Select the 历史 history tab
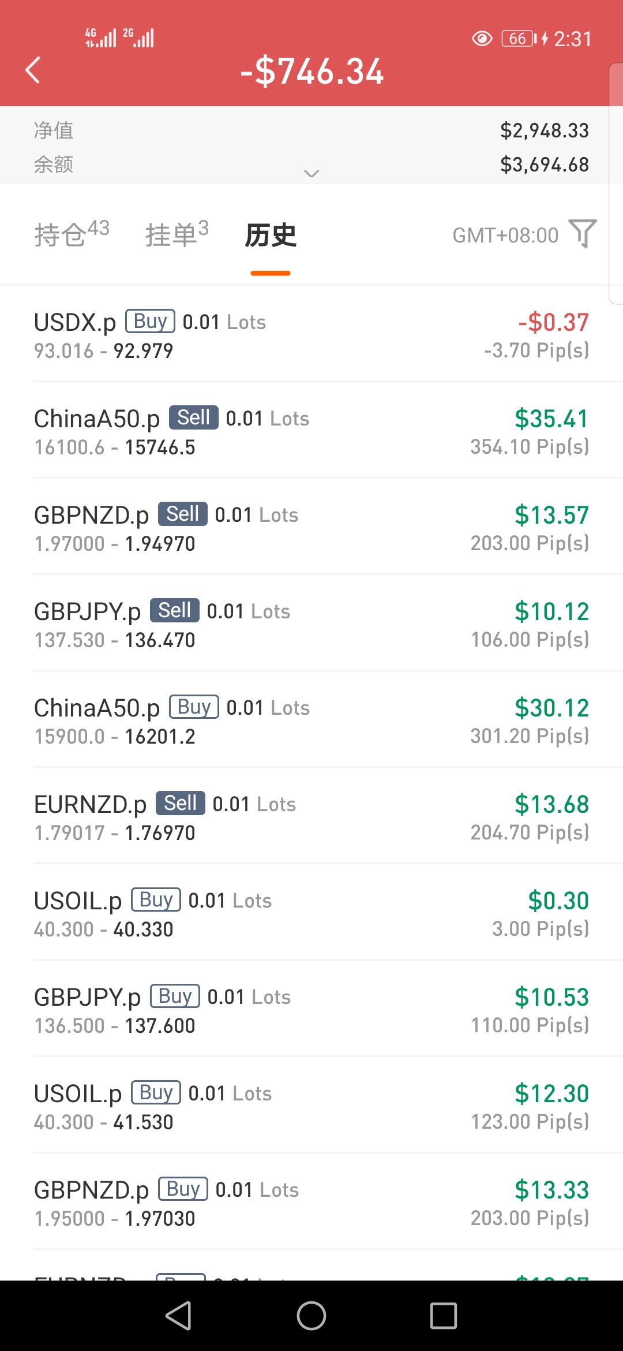Screen dimensions: 623x1351 [271, 235]
